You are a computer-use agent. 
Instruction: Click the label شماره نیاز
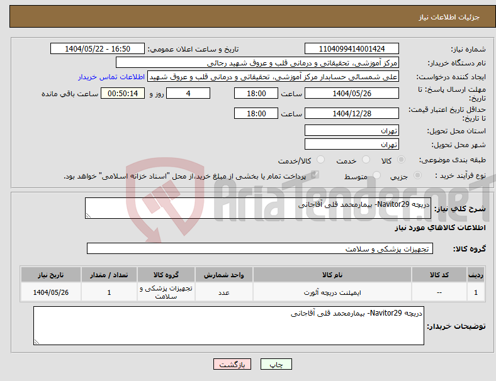point(468,49)
